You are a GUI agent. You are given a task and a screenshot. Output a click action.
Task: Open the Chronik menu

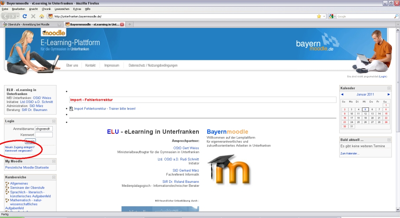pyautogui.click(x=46, y=9)
